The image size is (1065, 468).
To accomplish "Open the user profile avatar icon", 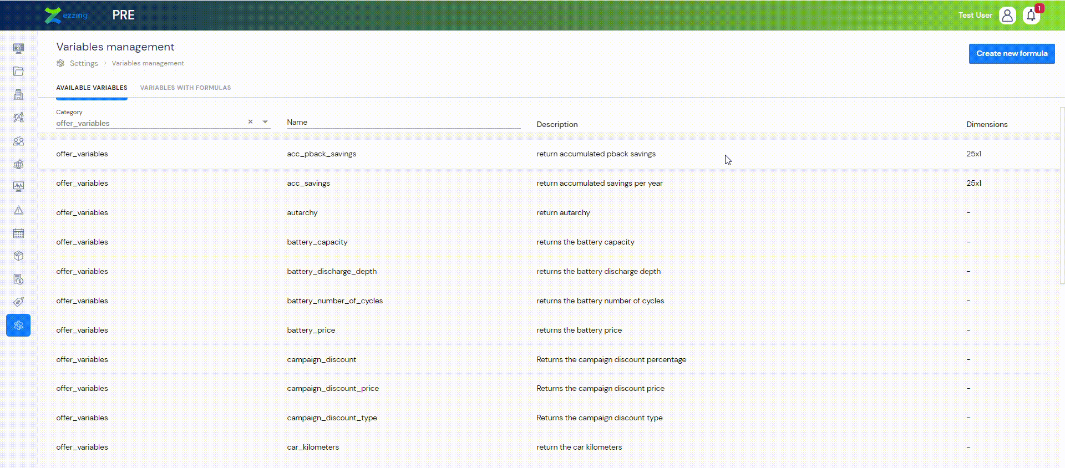I will tap(1007, 15).
